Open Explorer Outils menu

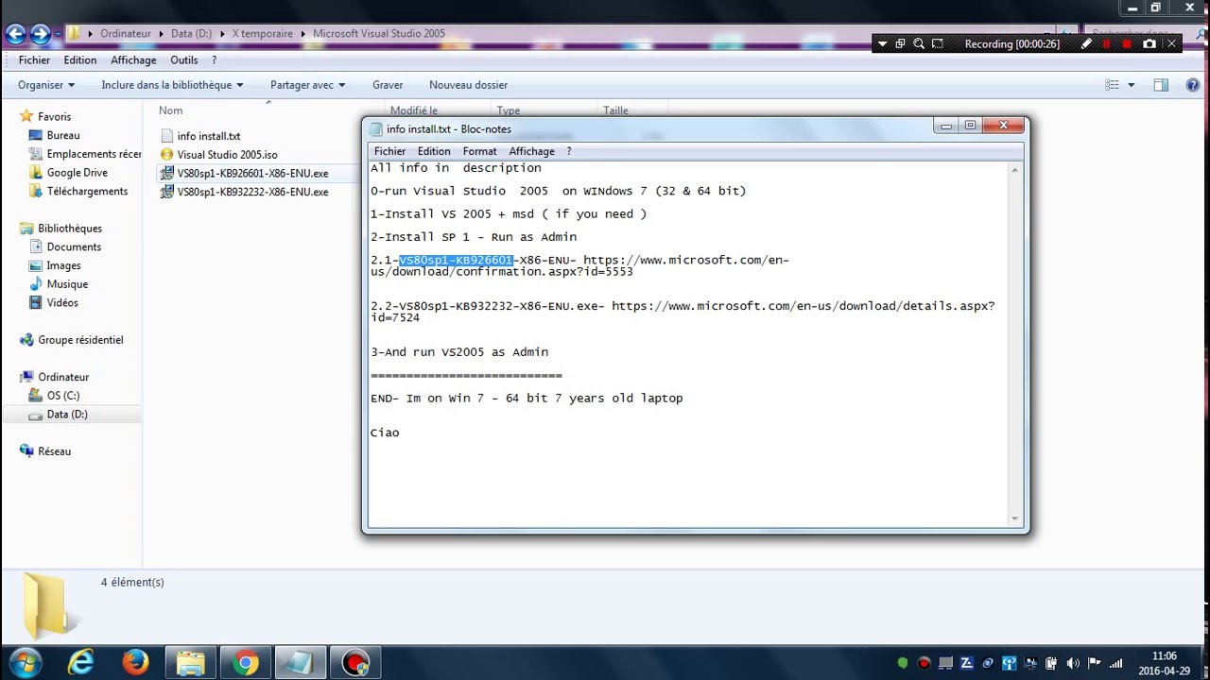184,59
